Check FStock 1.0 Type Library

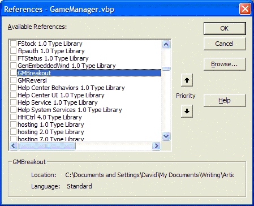click(x=13, y=44)
